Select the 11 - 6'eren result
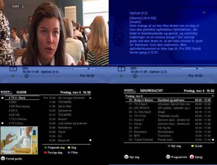Screen dimensions: 217x165 [168, 124]
